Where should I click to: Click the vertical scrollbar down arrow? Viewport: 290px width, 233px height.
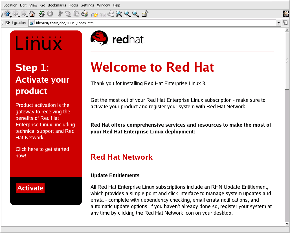(287, 224)
